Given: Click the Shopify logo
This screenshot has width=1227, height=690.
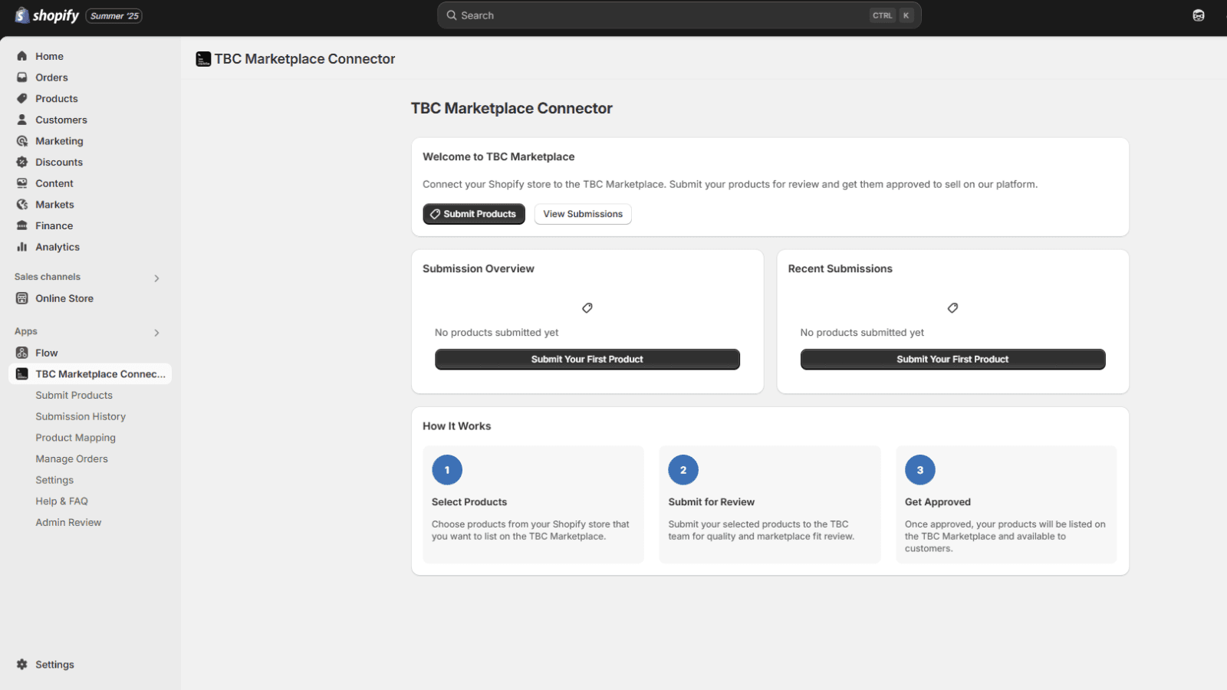Looking at the screenshot, I should click(47, 15).
